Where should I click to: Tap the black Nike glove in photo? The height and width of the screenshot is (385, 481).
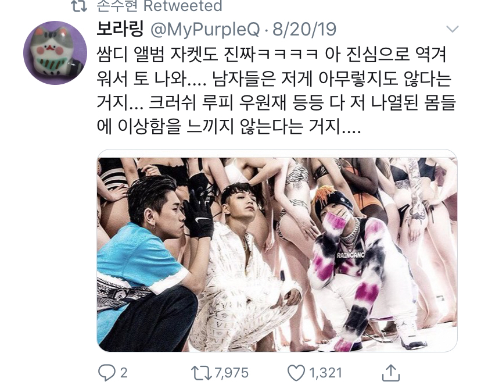(x=198, y=215)
